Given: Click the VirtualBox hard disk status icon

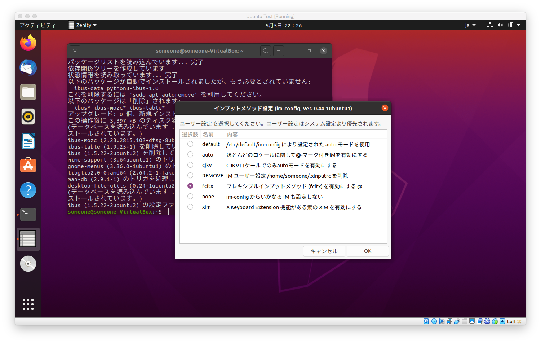Looking at the screenshot, I should [426, 321].
